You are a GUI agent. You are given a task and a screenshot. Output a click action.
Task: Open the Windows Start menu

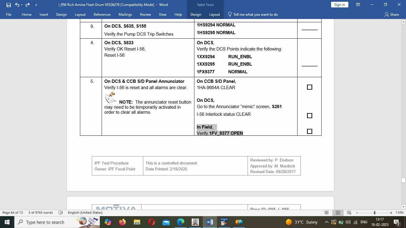pyautogui.click(x=7, y=222)
